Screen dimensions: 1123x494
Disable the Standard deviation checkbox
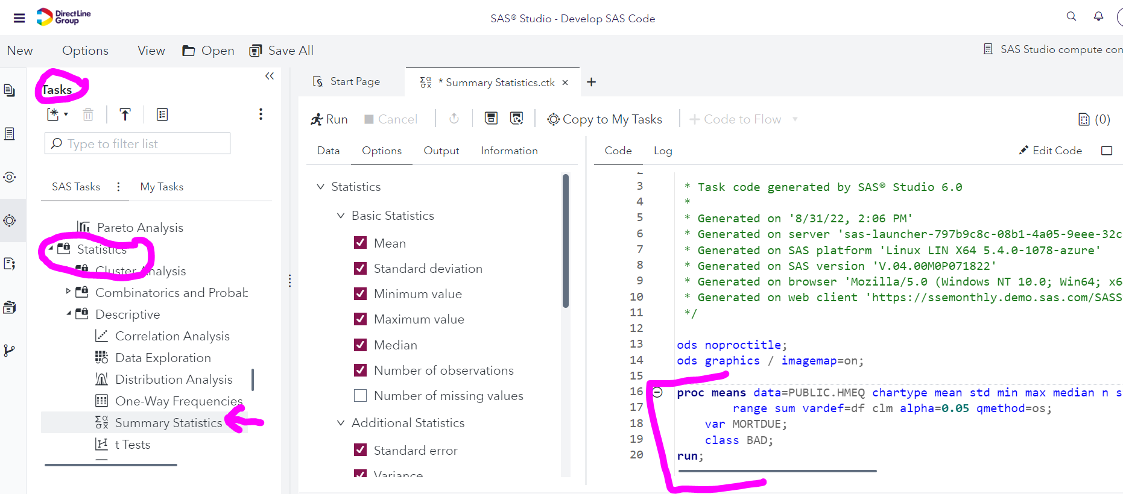(361, 269)
